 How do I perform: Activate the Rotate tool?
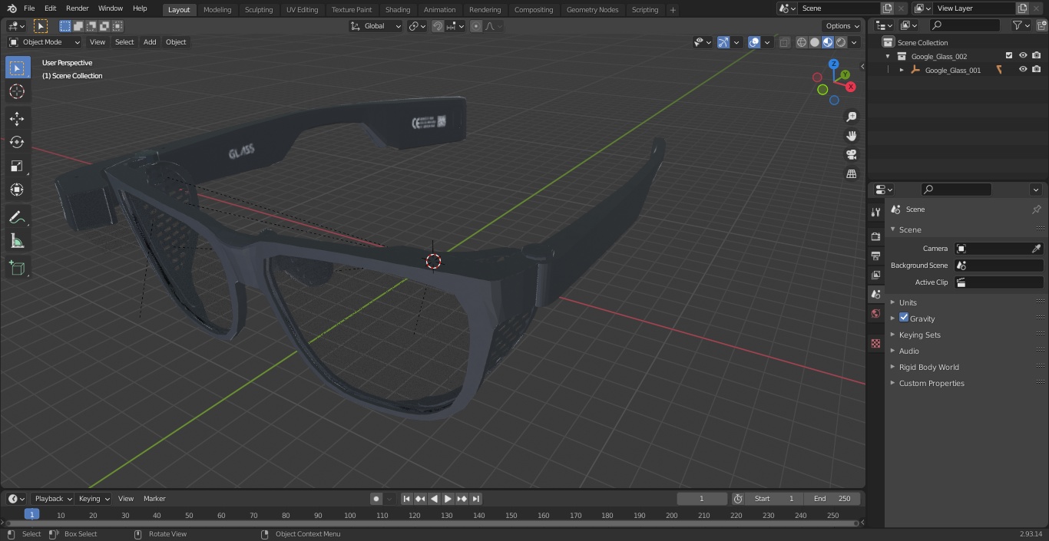point(17,142)
